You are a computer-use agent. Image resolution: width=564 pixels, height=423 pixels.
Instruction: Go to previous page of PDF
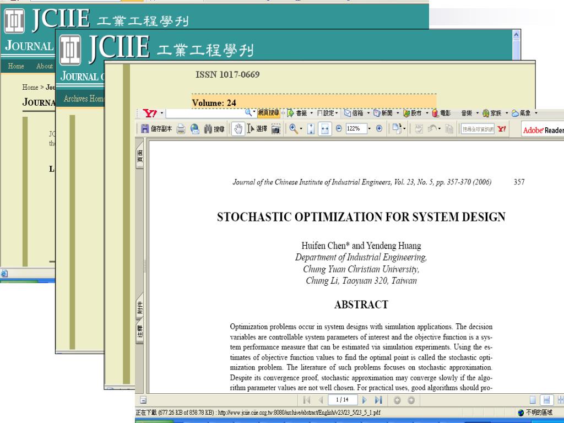[x=321, y=400]
